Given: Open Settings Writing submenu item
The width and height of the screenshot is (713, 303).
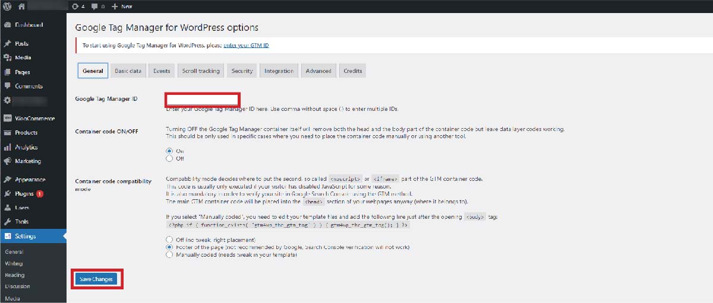Looking at the screenshot, I should (x=14, y=263).
